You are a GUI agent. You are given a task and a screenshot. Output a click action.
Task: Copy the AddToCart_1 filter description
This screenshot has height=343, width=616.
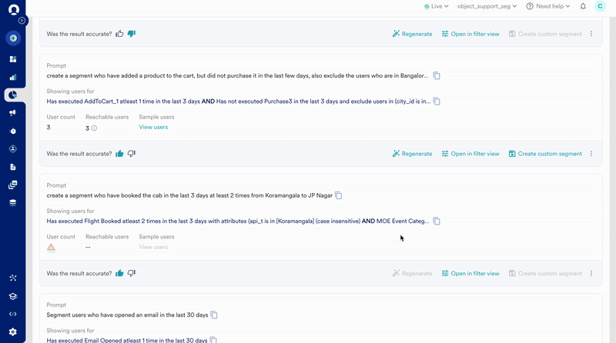(437, 102)
